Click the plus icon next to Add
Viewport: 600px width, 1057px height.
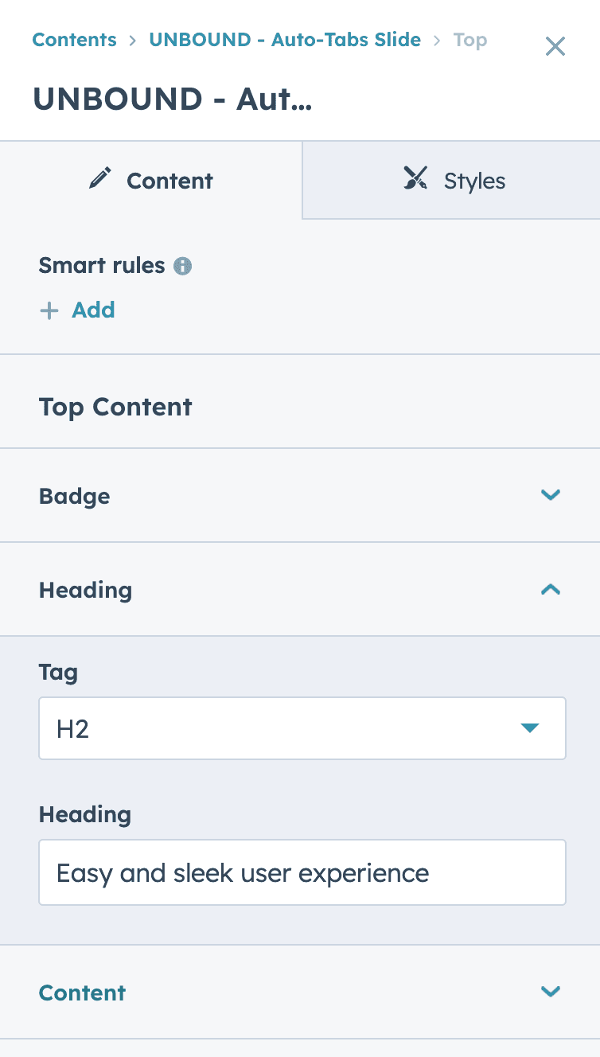click(x=49, y=310)
